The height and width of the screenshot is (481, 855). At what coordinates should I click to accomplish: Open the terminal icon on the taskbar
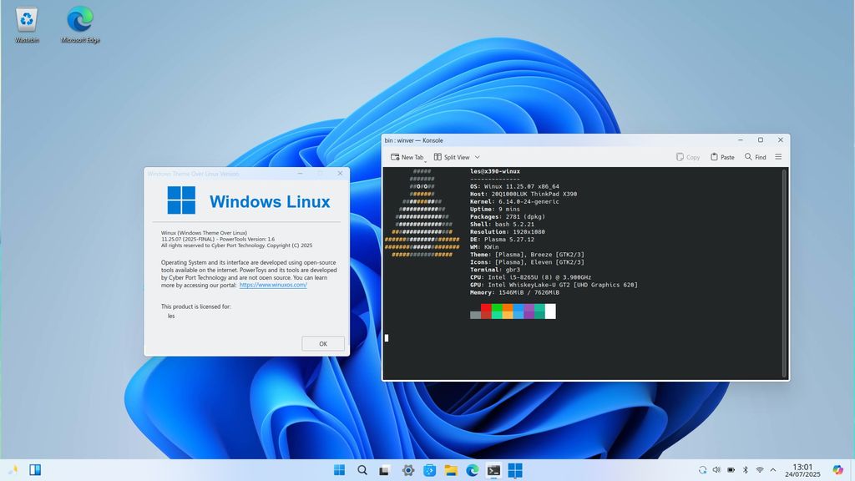[493, 470]
